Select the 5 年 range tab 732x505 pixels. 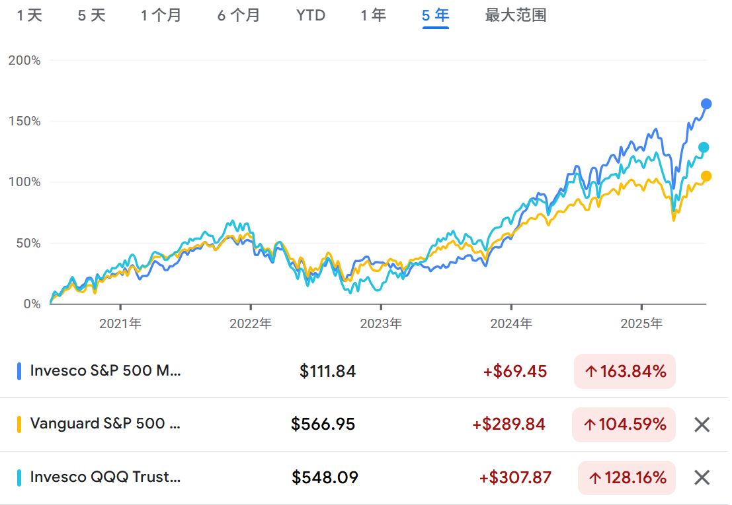pos(435,15)
